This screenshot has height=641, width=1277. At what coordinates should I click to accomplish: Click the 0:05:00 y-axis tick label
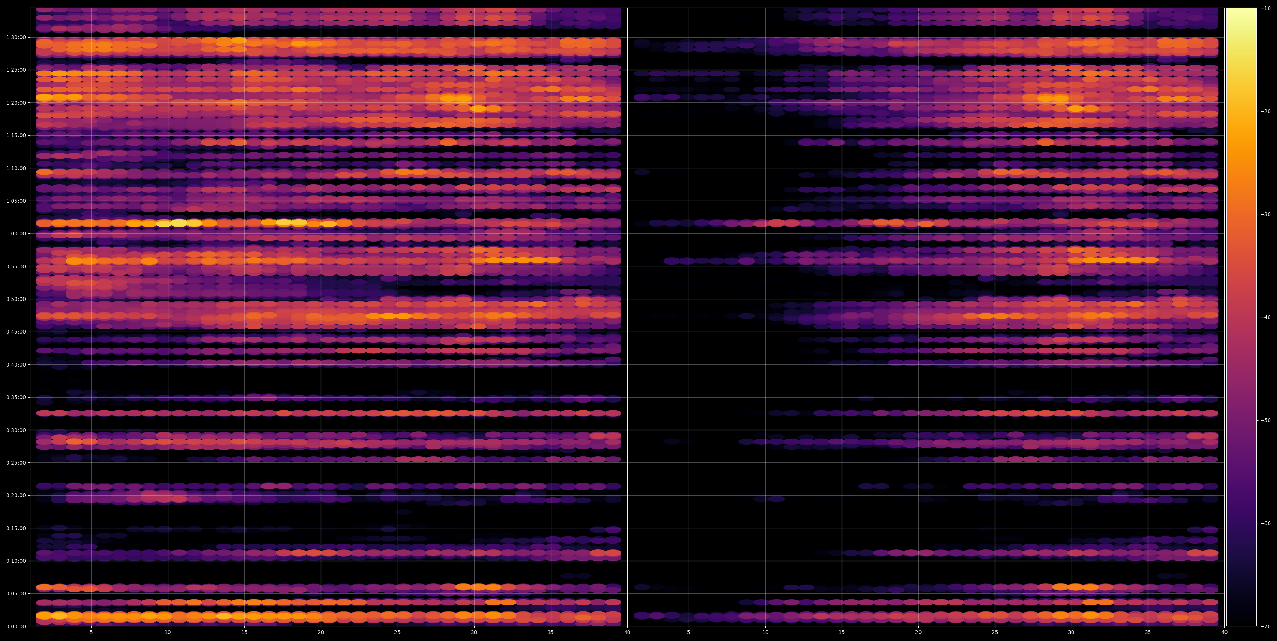[16, 593]
